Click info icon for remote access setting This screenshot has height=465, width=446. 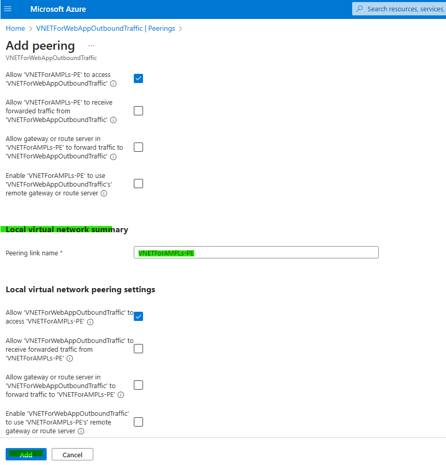coord(113,84)
